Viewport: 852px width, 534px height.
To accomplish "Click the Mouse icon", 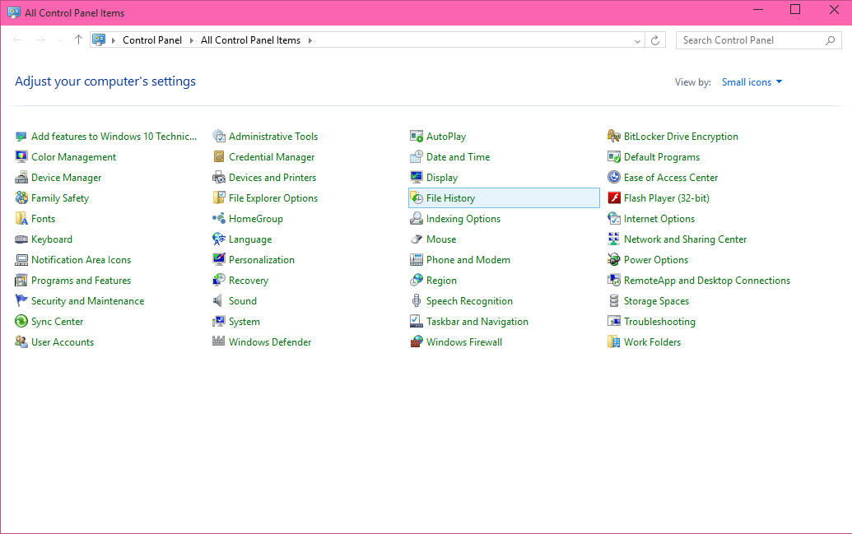I will [x=417, y=239].
